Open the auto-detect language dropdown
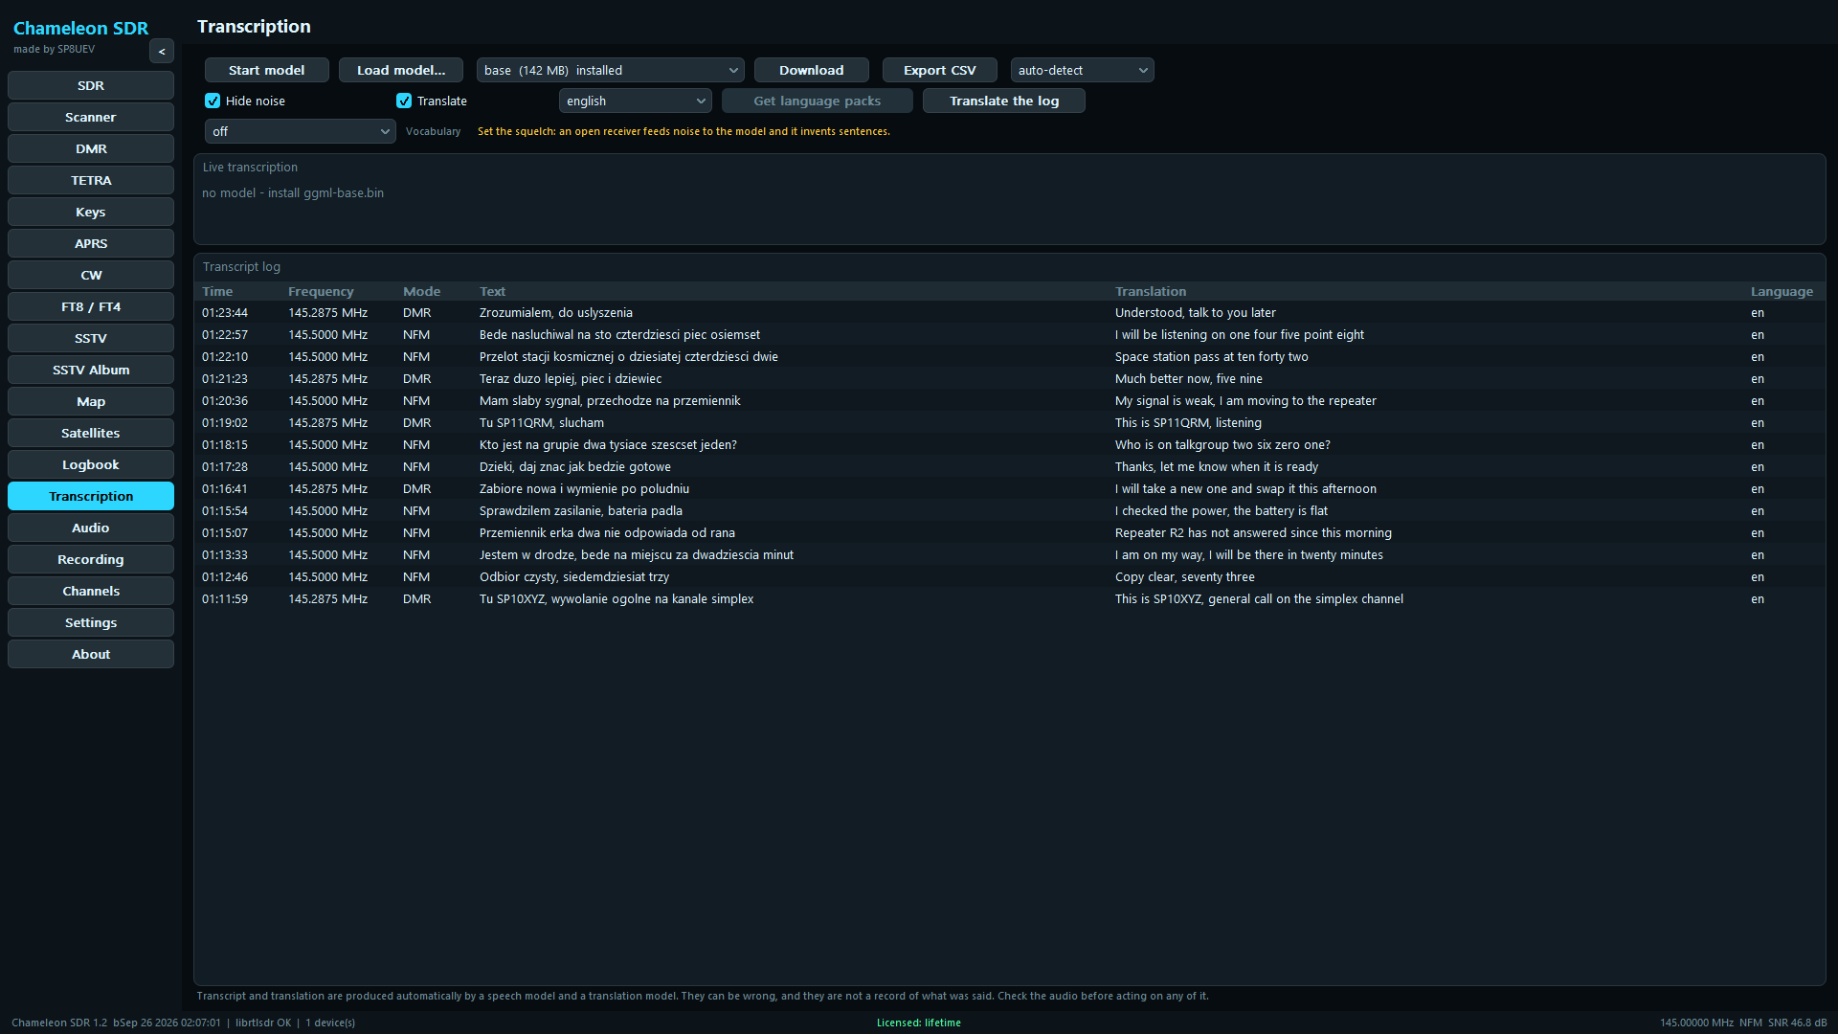 tap(1083, 70)
